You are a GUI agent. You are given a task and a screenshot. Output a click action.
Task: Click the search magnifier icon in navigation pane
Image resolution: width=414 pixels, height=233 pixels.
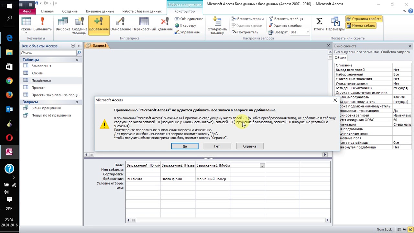click(x=79, y=53)
